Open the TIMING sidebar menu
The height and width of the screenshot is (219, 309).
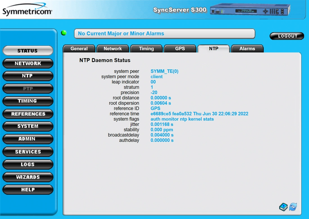click(x=28, y=101)
